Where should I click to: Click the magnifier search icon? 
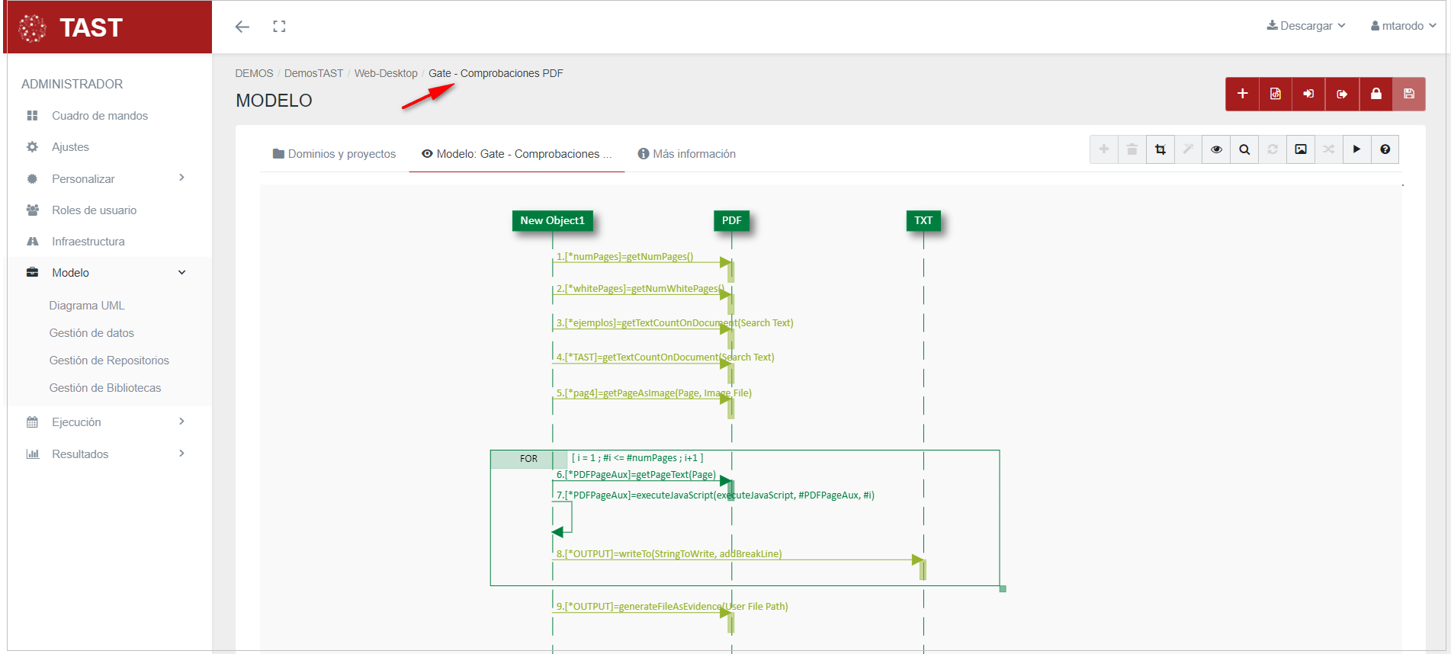coord(1244,149)
